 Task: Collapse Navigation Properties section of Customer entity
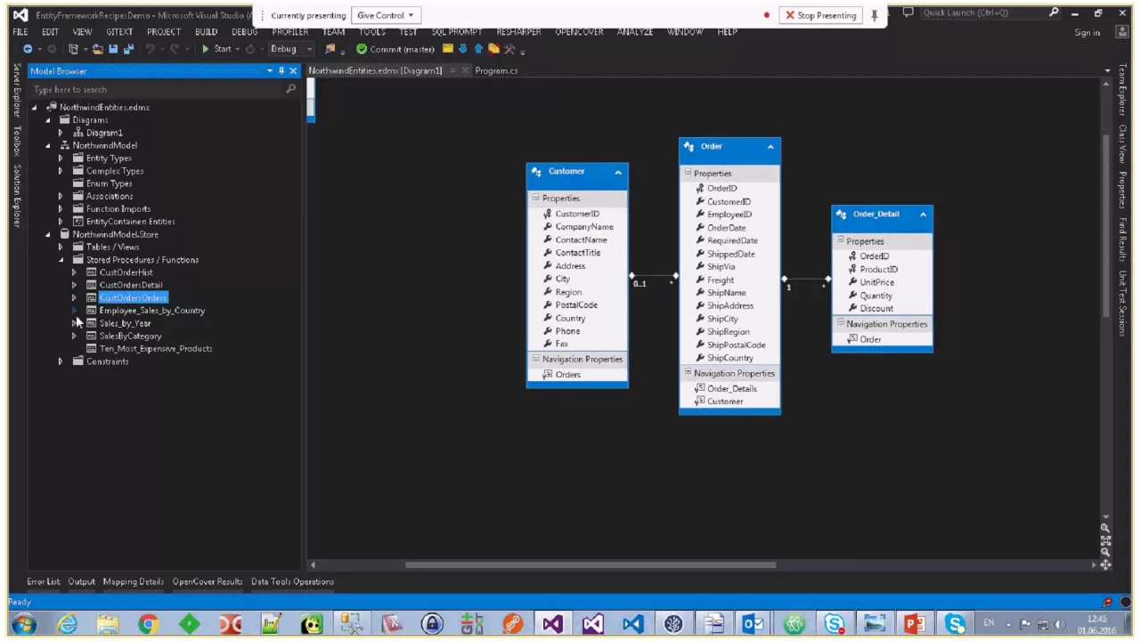(x=535, y=358)
